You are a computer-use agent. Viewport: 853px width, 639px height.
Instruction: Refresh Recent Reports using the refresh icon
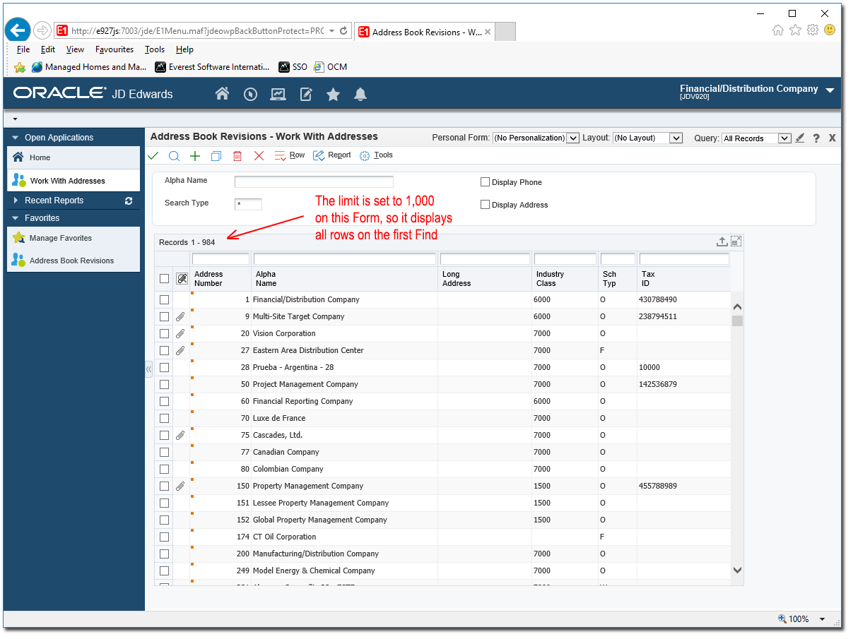(129, 201)
